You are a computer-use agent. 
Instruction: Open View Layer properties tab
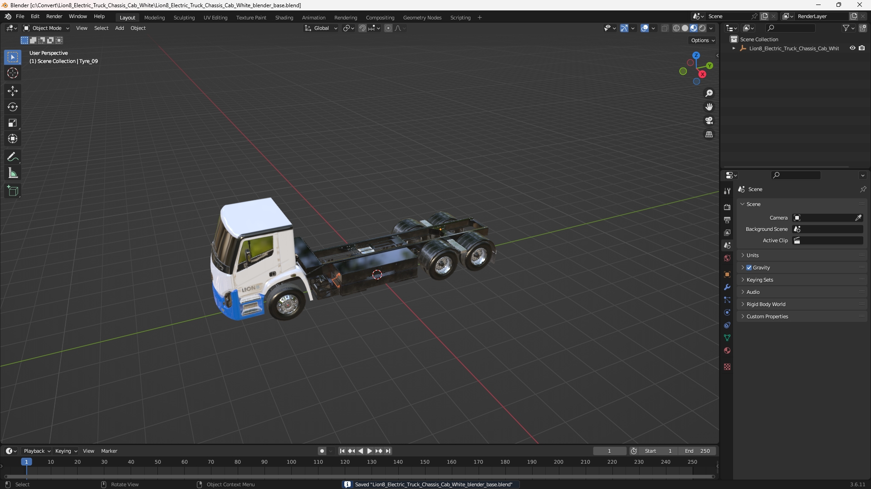click(x=727, y=232)
